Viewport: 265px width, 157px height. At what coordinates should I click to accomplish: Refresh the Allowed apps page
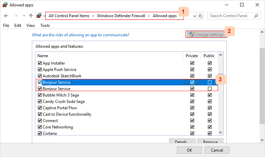coord(201,16)
